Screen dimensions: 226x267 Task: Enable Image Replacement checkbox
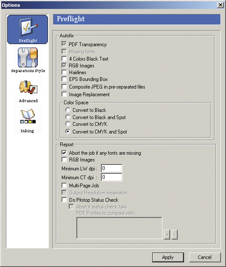coord(64,94)
